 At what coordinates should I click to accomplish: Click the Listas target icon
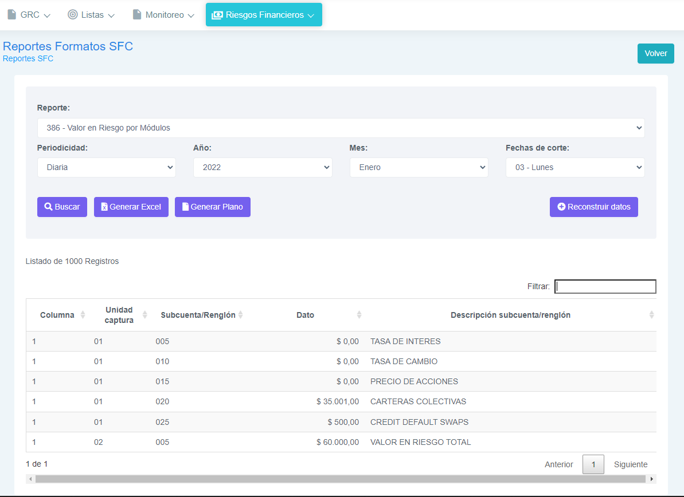[x=72, y=14]
